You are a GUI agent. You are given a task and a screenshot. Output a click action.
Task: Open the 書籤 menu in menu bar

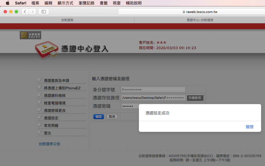click(104, 3)
